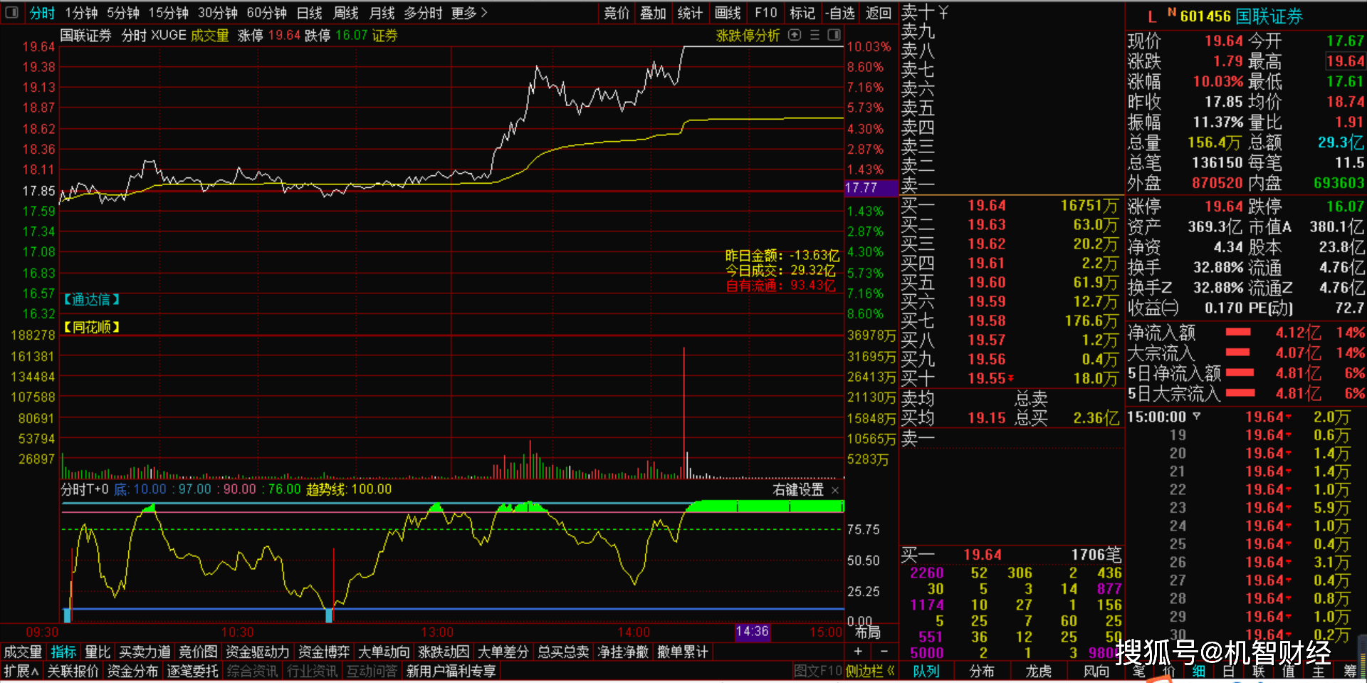Expand the 扩展 panel toggle
The height and width of the screenshot is (683, 1367).
pyautogui.click(x=21, y=671)
